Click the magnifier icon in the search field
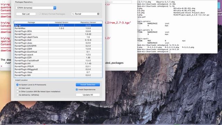Image resolution: width=222 pixels, height=125 pixels. click(73, 14)
